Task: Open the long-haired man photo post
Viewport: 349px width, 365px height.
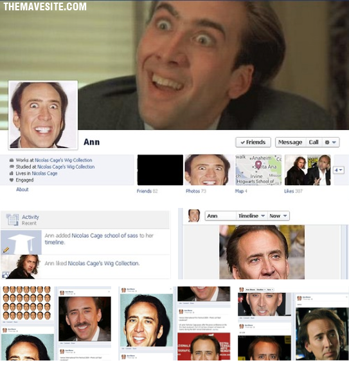Action: 322,334
